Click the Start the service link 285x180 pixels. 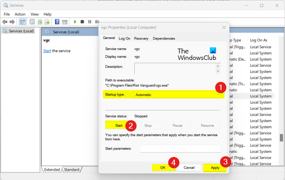coord(47,51)
